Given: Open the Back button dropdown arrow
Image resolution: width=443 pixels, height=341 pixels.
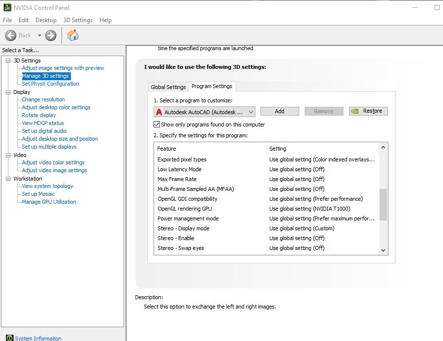Looking at the screenshot, I should [x=39, y=35].
